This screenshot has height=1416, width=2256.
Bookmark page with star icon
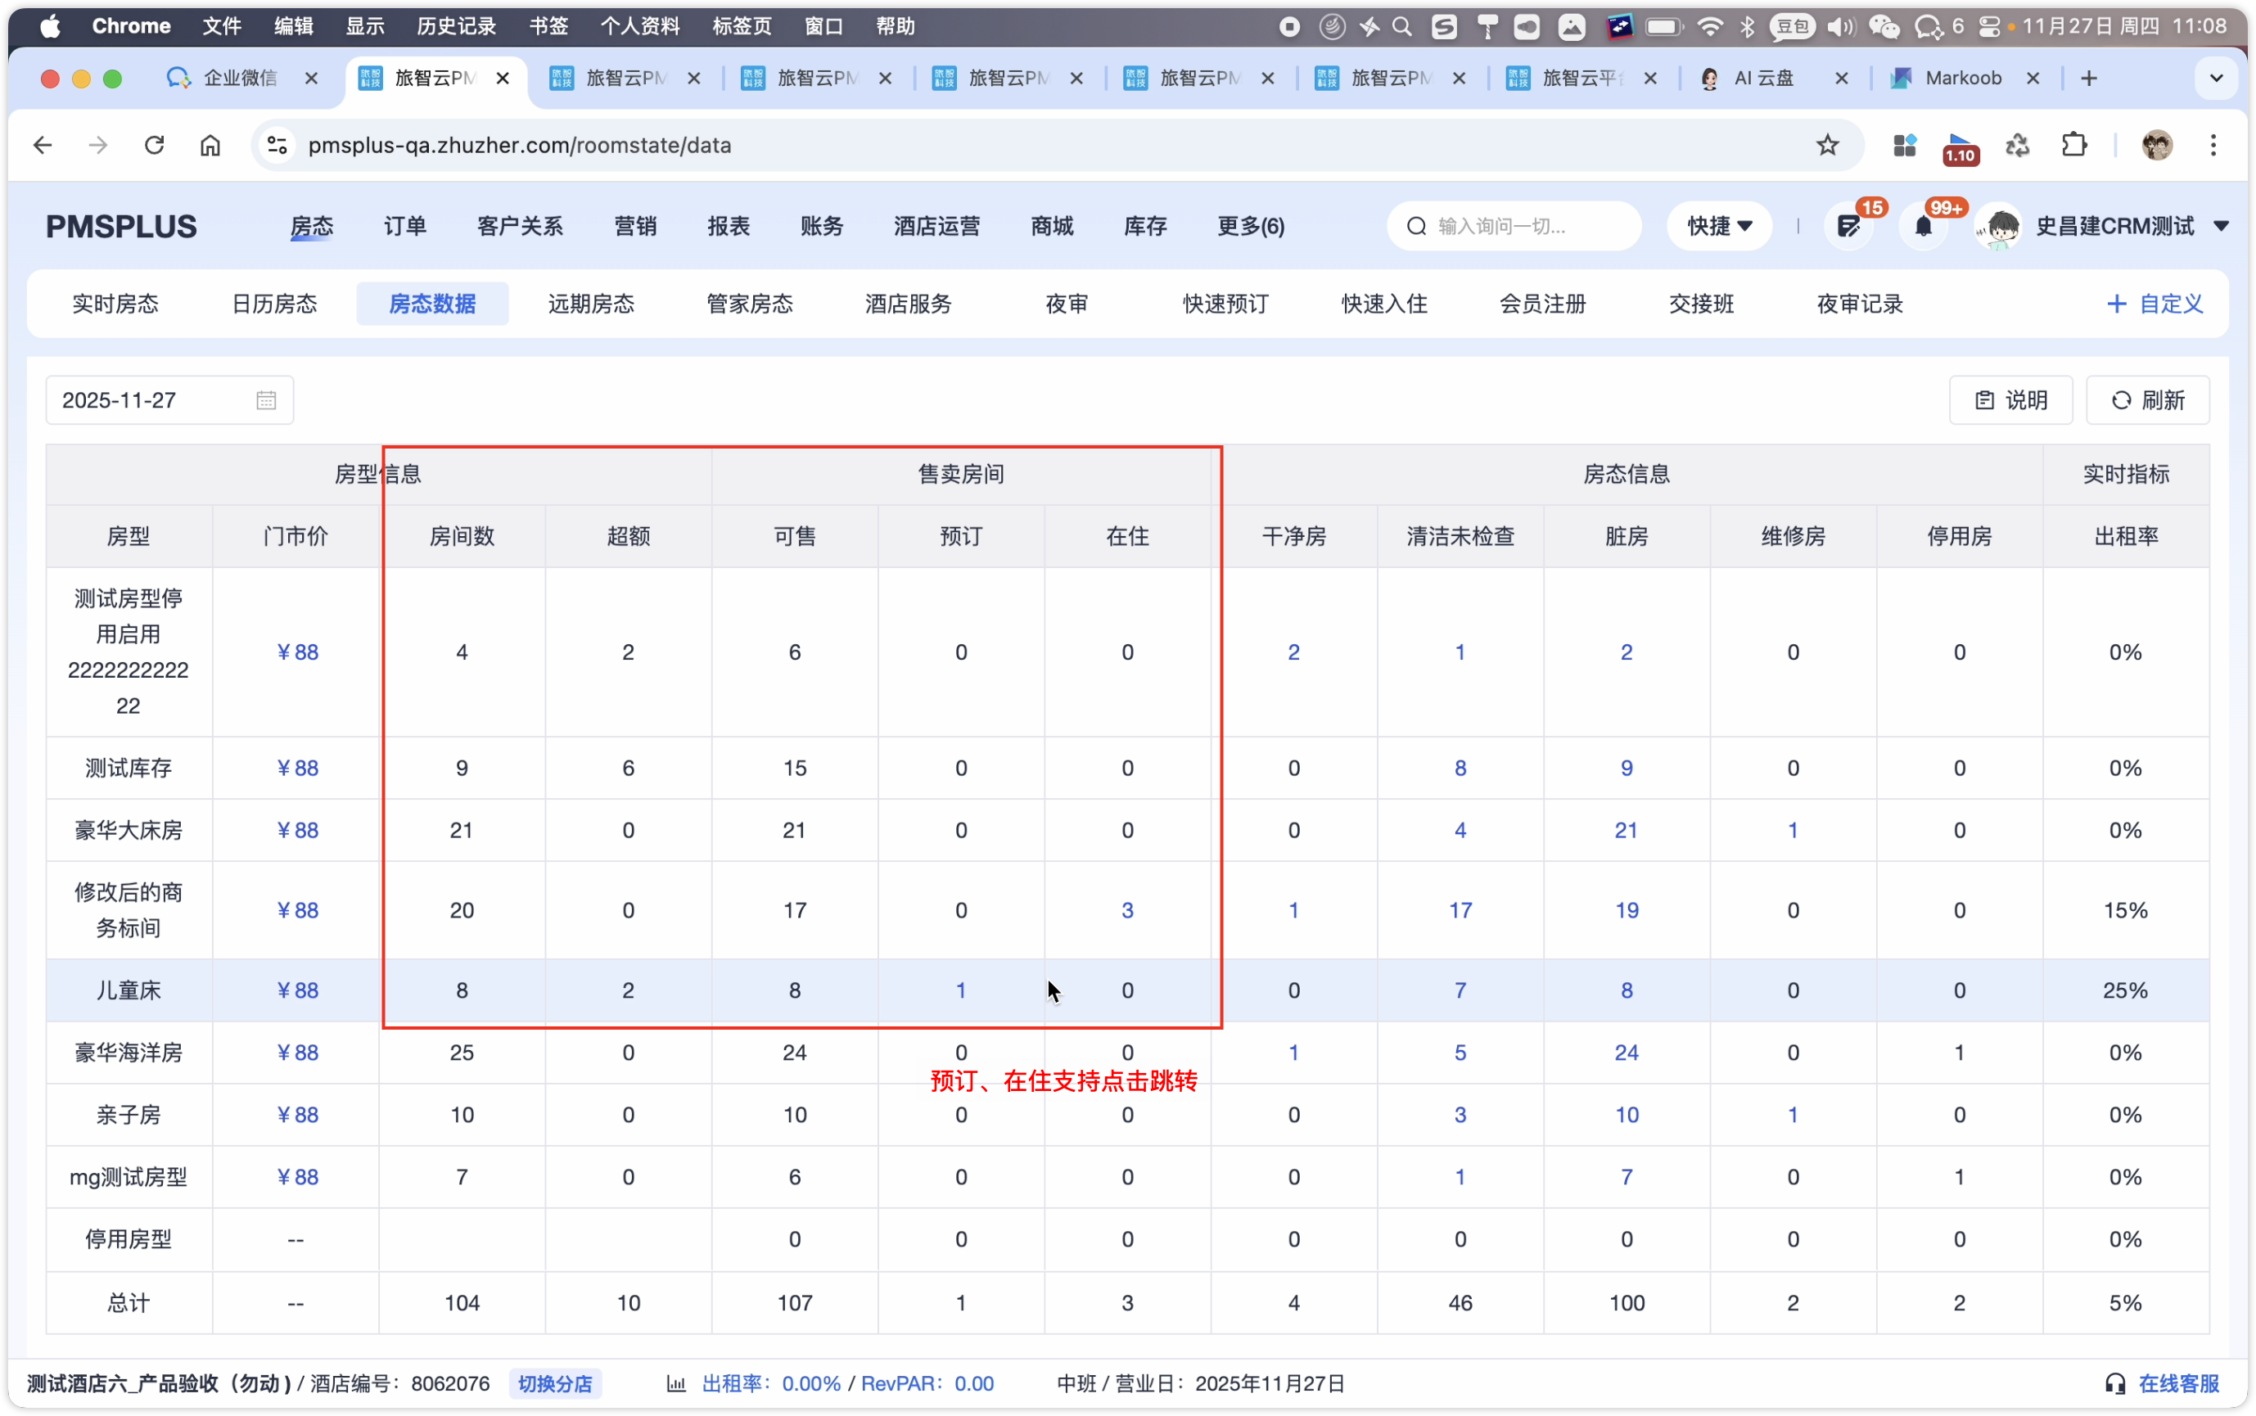point(1827,145)
